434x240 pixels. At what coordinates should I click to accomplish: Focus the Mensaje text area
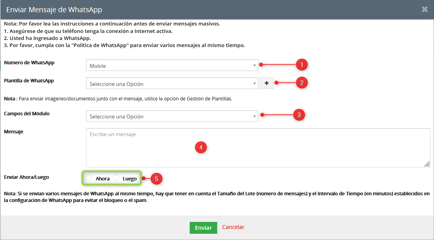click(258, 148)
